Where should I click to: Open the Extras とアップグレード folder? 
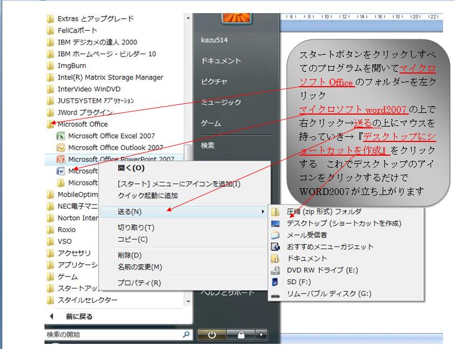coord(90,19)
